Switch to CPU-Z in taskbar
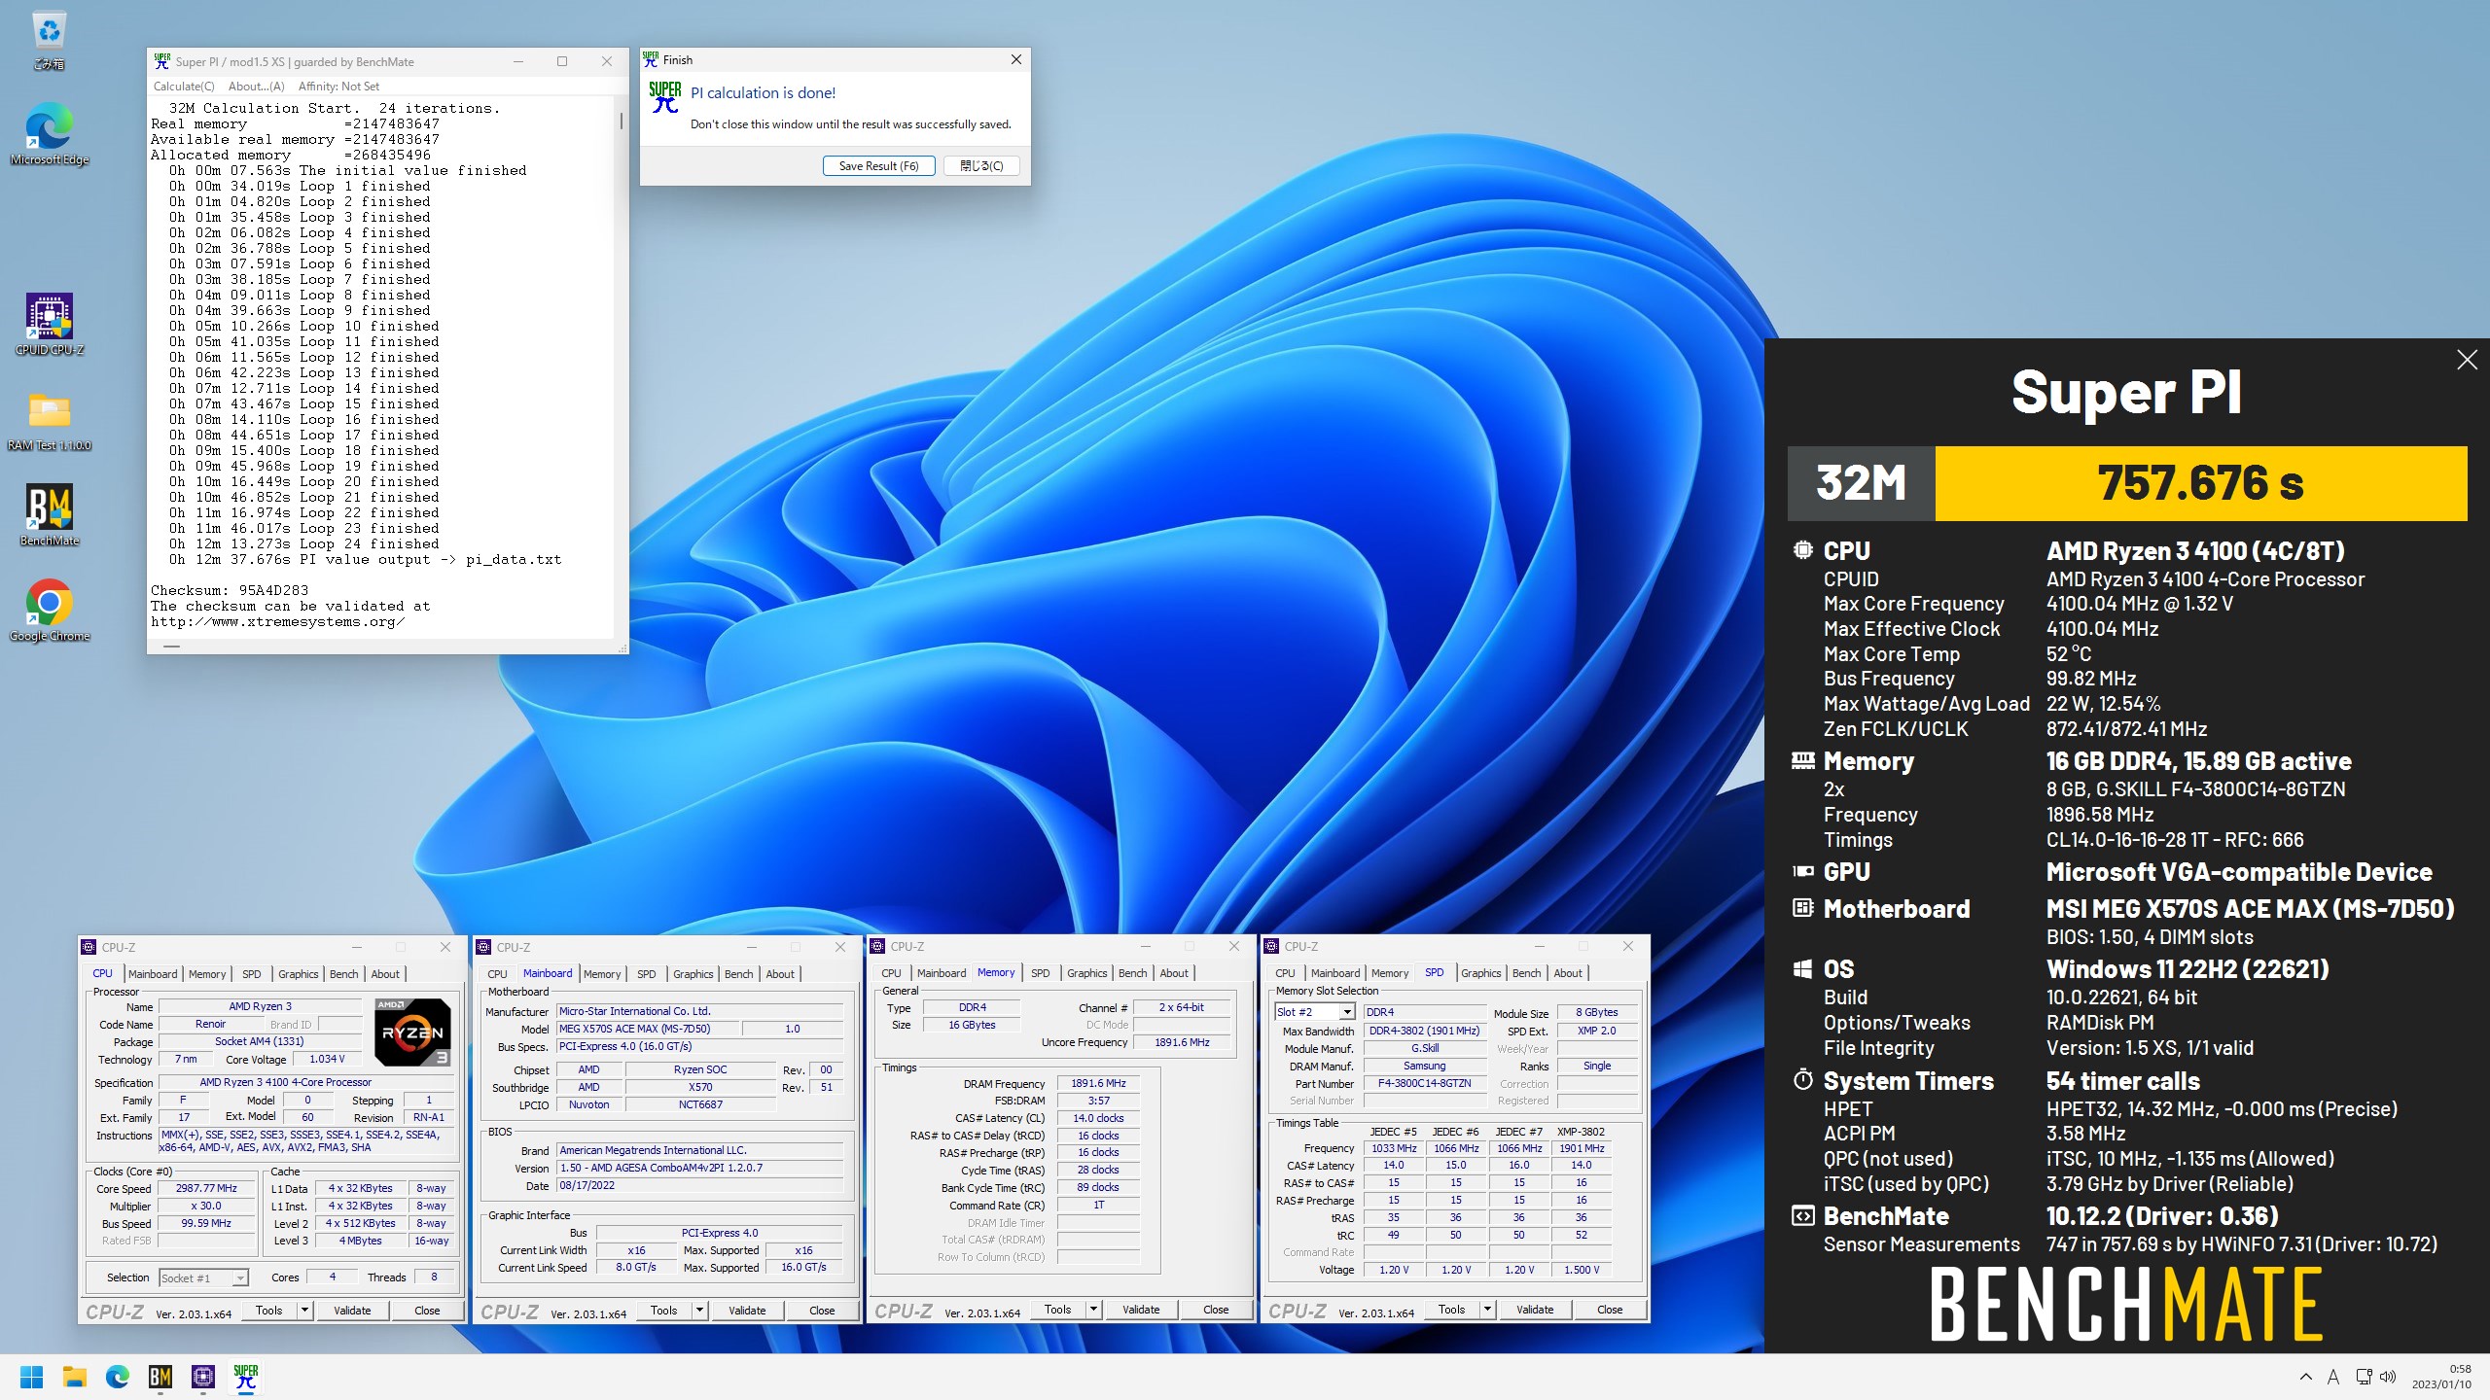Viewport: 2490px width, 1400px height. (203, 1377)
